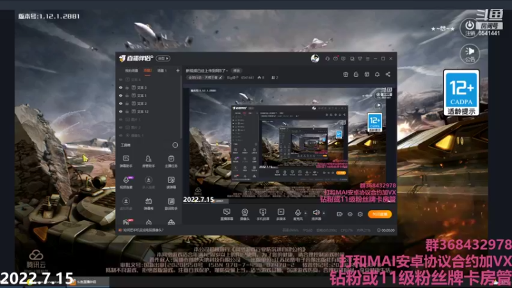Add 直播屏幕 screen capture source
This screenshot has height=288, width=512.
(x=227, y=214)
